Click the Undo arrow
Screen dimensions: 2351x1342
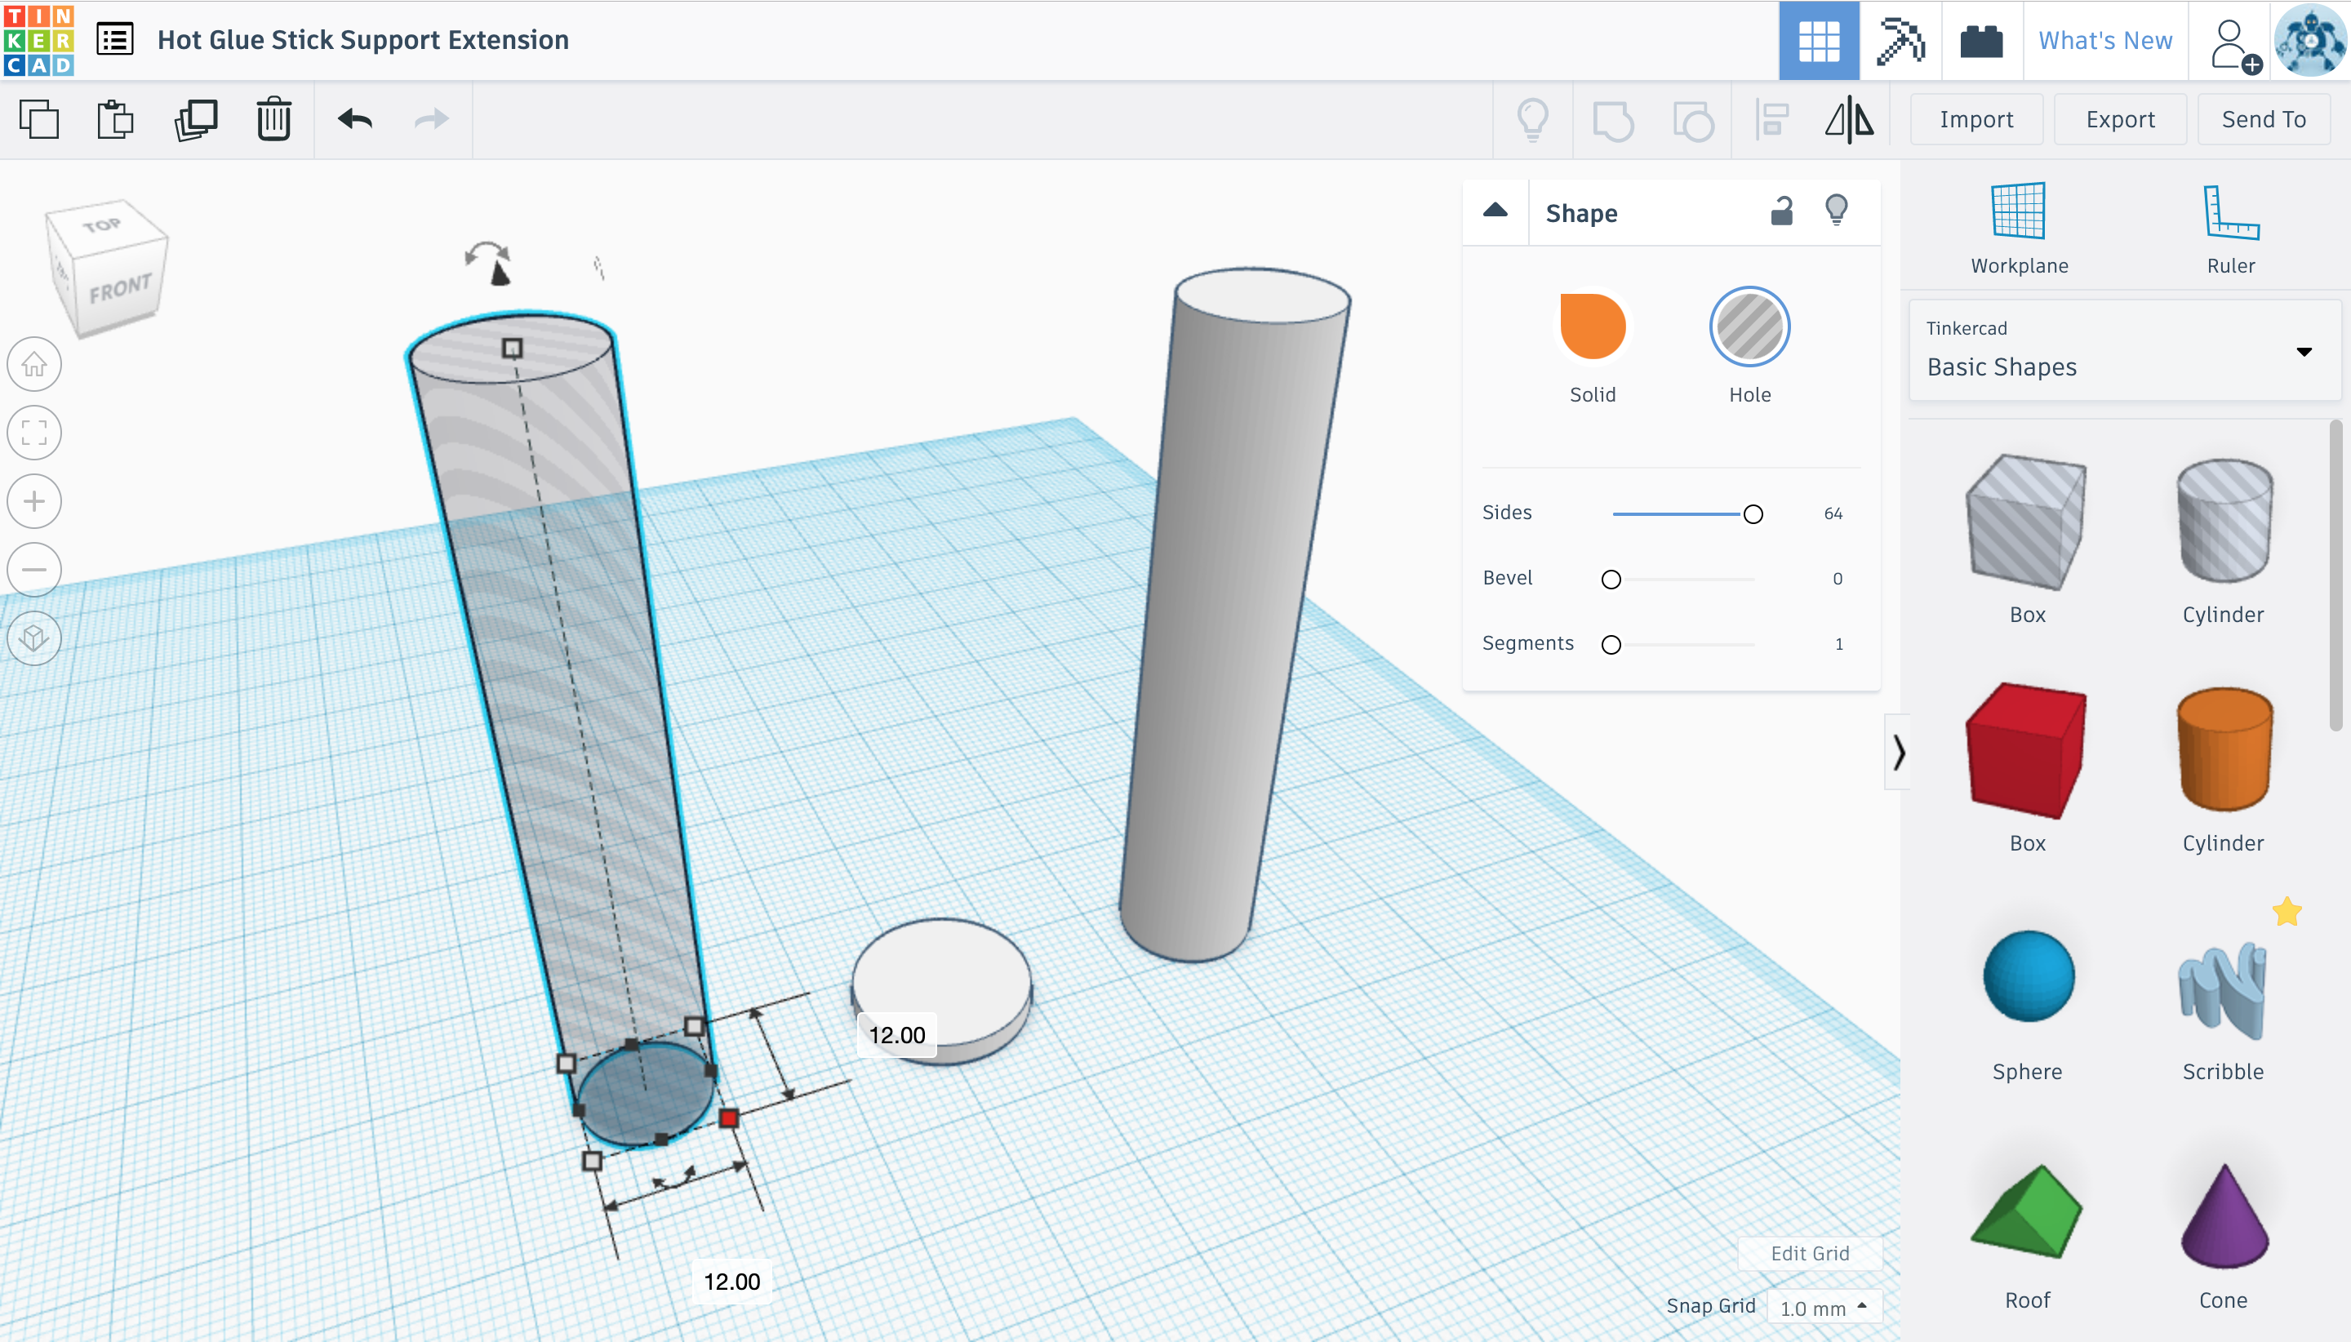point(355,120)
